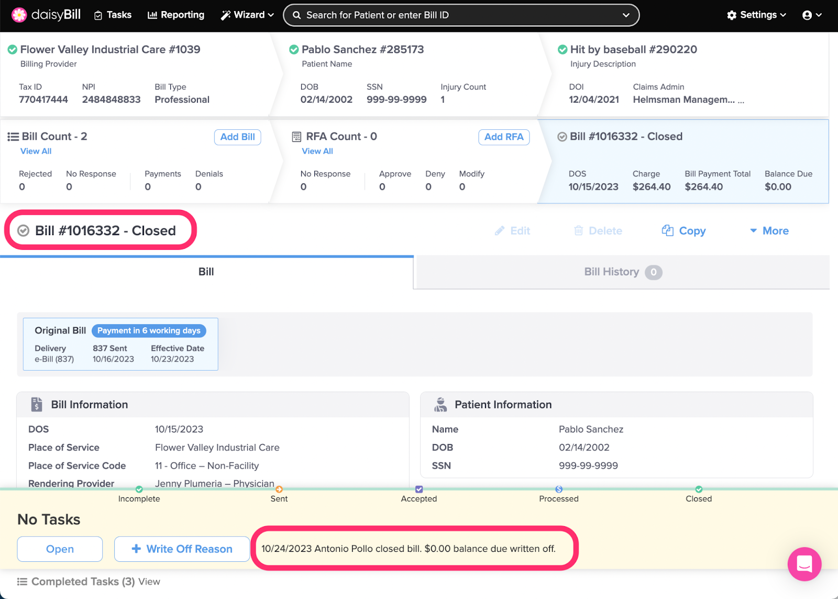The image size is (838, 599).
Task: Click the Bill #1016332 - Closed summary card title
Action: pyautogui.click(x=626, y=136)
